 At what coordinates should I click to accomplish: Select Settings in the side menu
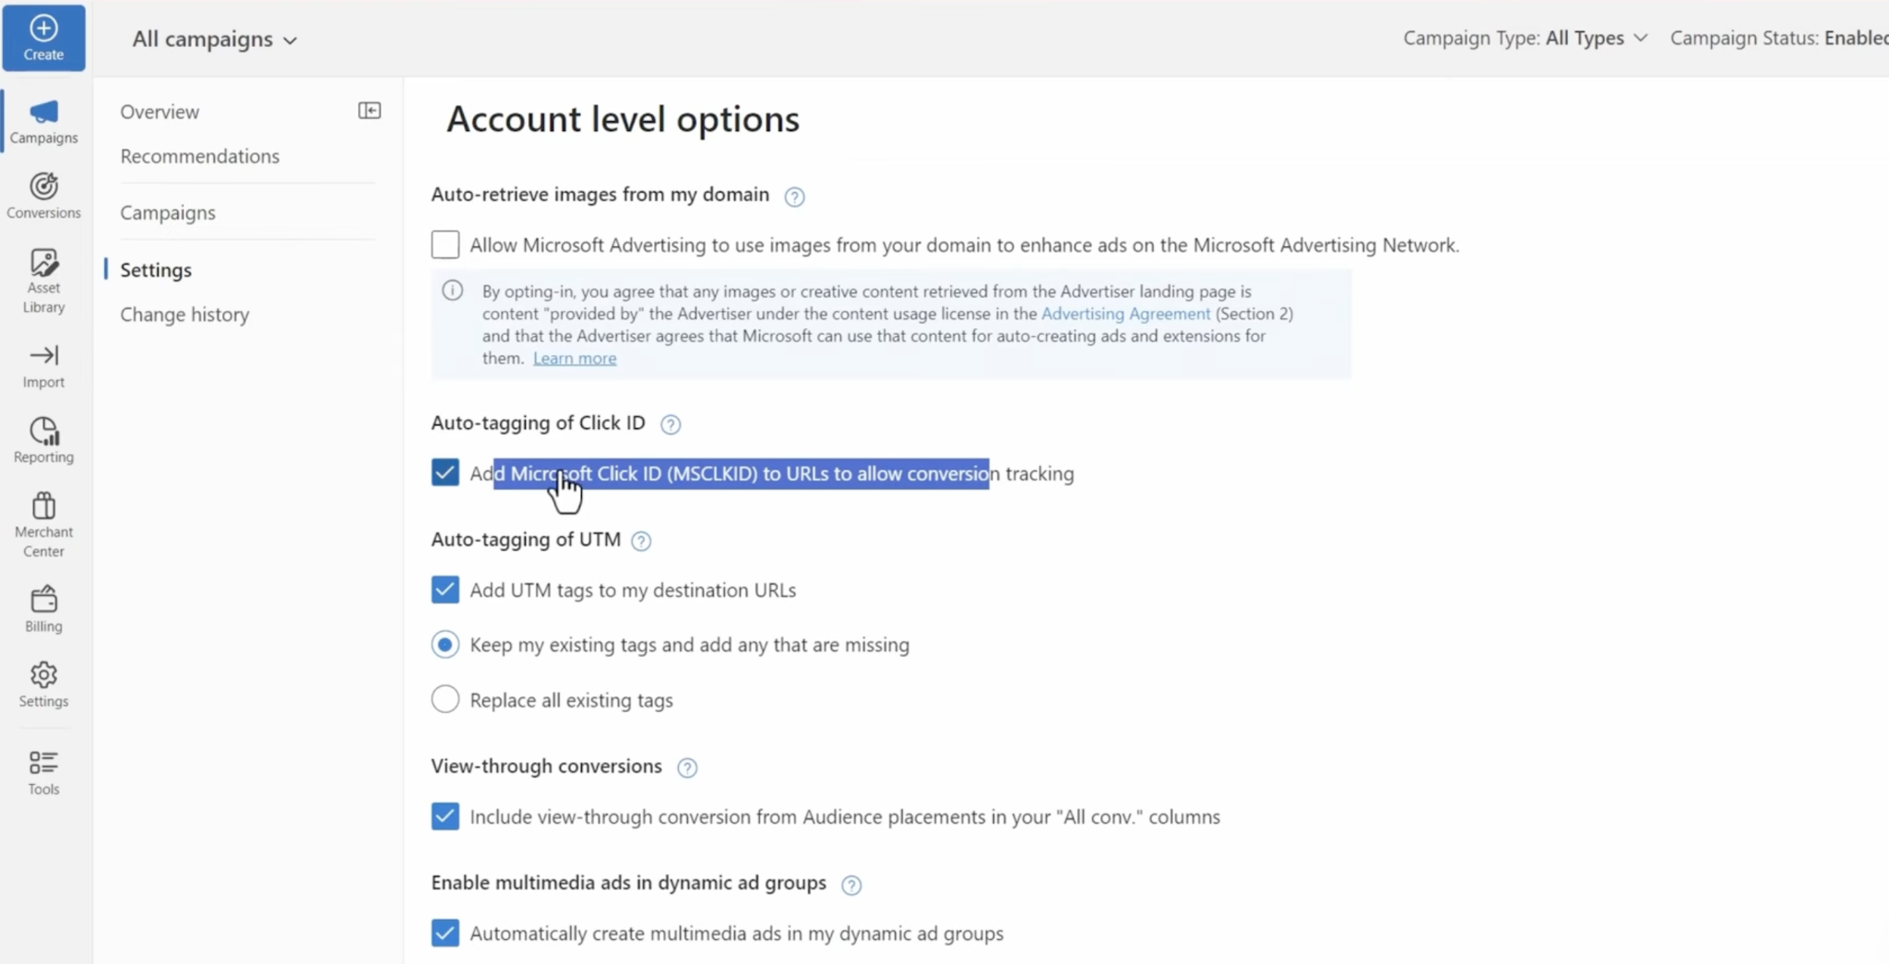(156, 269)
